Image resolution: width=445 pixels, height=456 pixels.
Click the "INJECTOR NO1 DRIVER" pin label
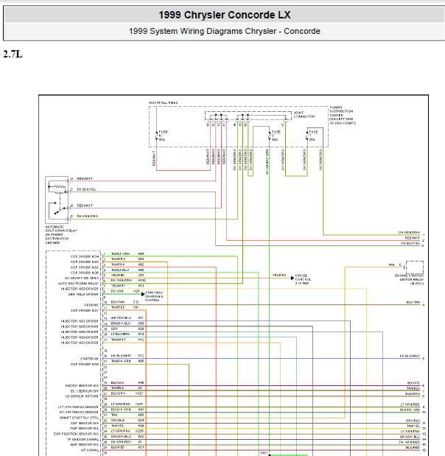[80, 321]
